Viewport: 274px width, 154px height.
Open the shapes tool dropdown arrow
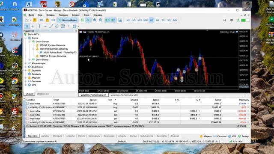(78, 26)
